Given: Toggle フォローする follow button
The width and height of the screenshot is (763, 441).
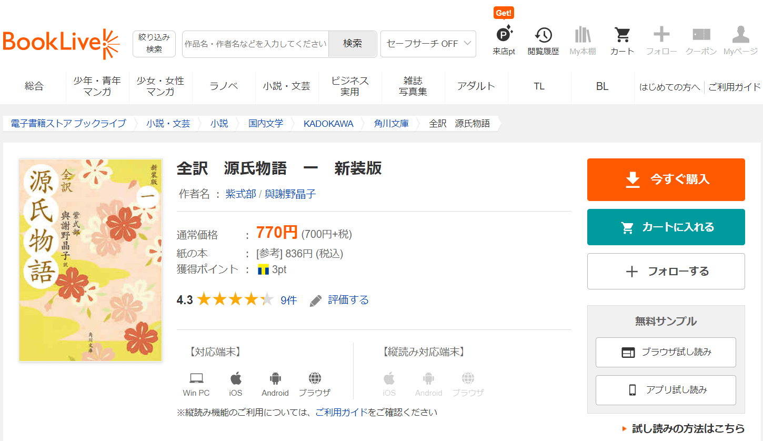Looking at the screenshot, I should click(666, 272).
